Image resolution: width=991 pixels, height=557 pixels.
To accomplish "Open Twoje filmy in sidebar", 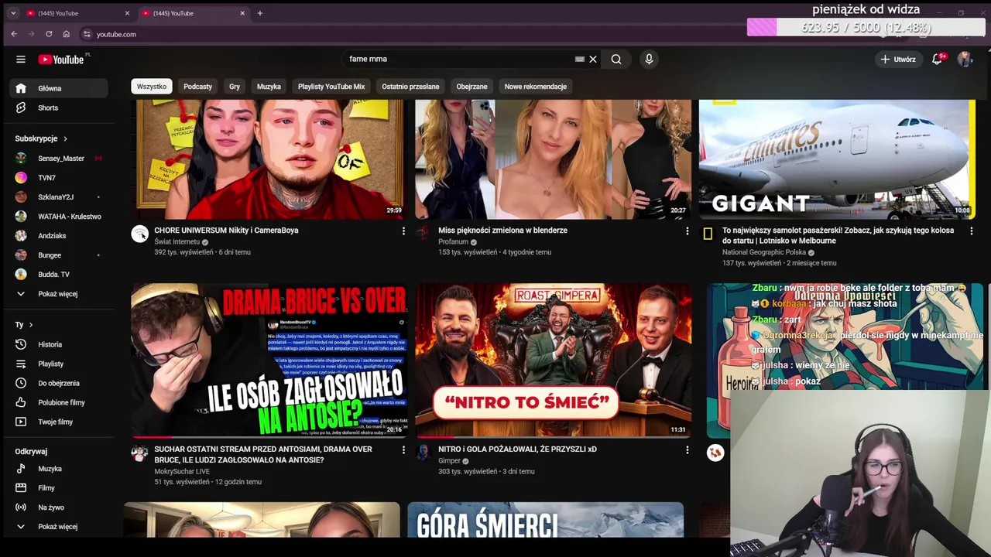I will tap(59, 422).
